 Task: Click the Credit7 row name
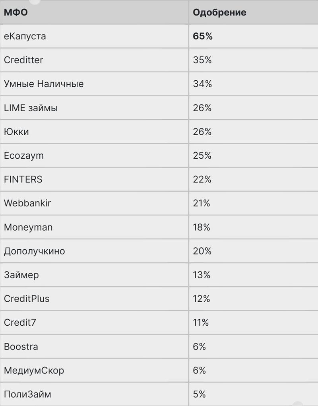tap(20, 322)
